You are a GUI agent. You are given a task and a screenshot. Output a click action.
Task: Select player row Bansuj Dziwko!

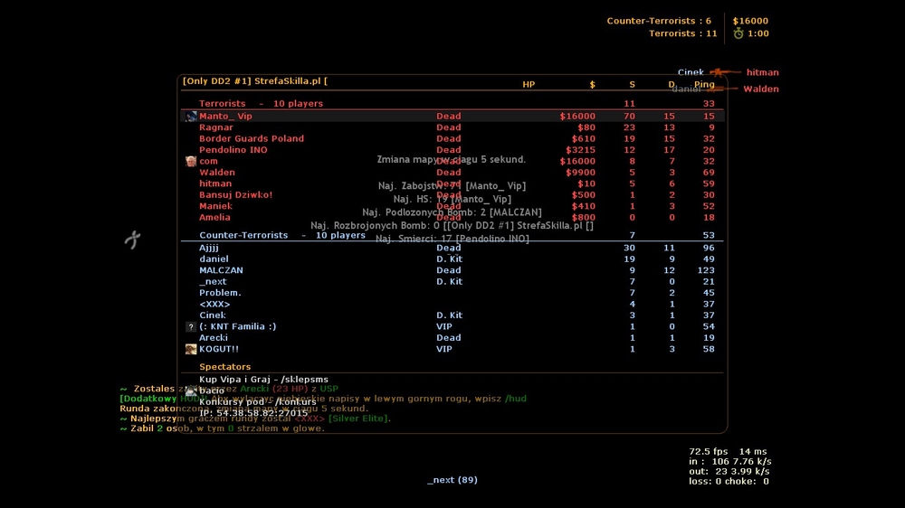coord(452,195)
